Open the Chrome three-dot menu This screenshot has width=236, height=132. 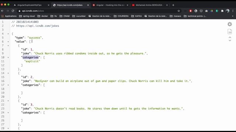pyautogui.click(x=233, y=11)
